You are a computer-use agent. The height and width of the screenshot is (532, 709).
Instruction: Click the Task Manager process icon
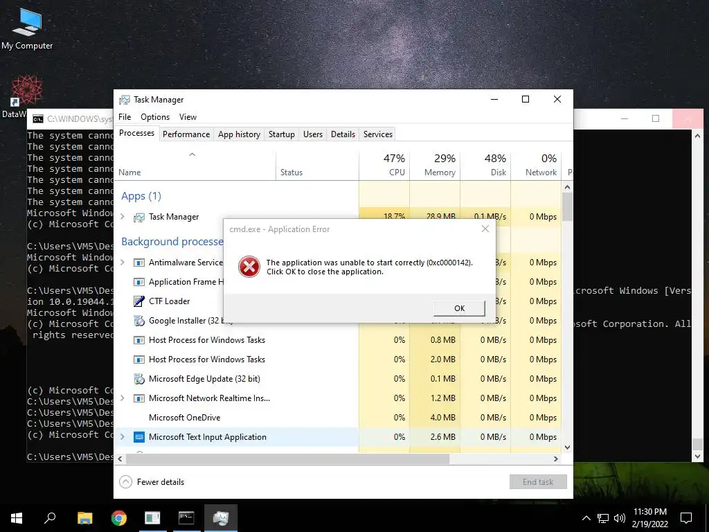pos(138,217)
